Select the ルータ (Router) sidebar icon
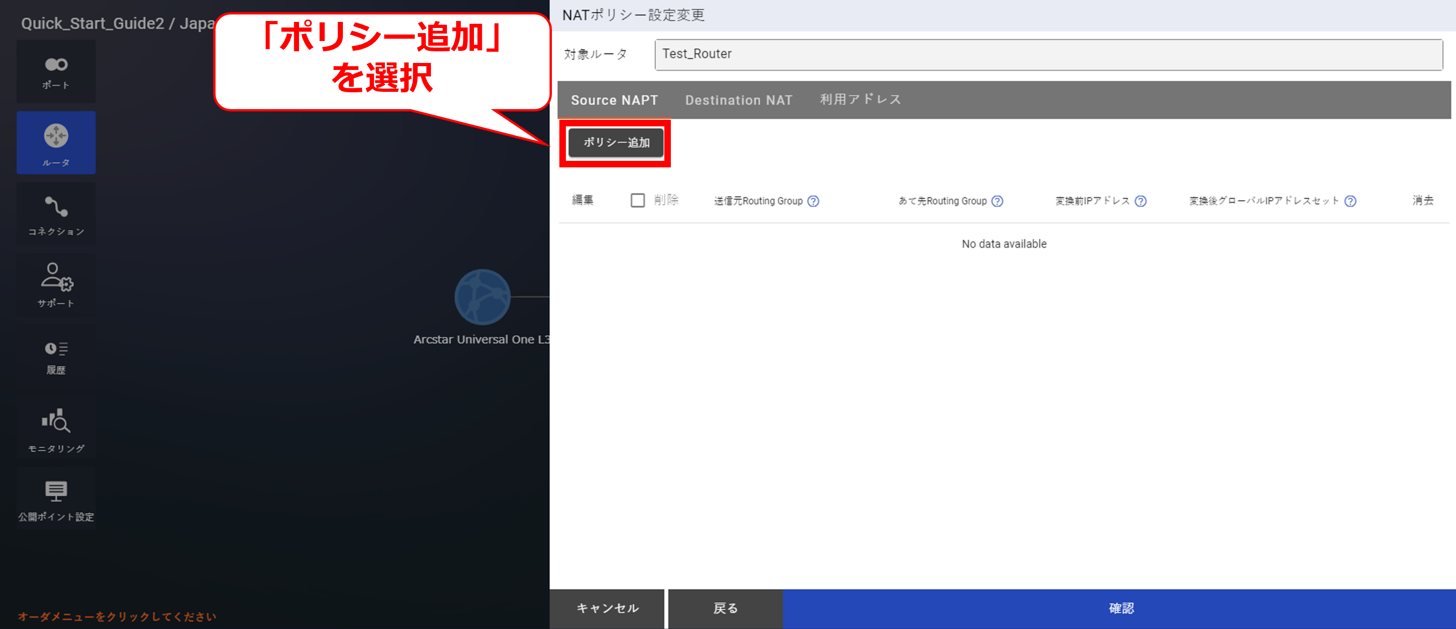1456x629 pixels. (56, 142)
